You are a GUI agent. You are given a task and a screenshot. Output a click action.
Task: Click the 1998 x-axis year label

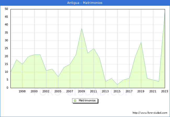pyautogui.click(x=22, y=91)
